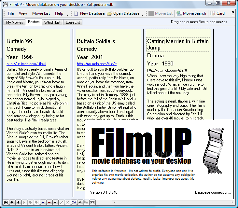Click Version 0.1.0.340 text on splash
Screen dimensions: 238x208
pyautogui.click(x=104, y=192)
